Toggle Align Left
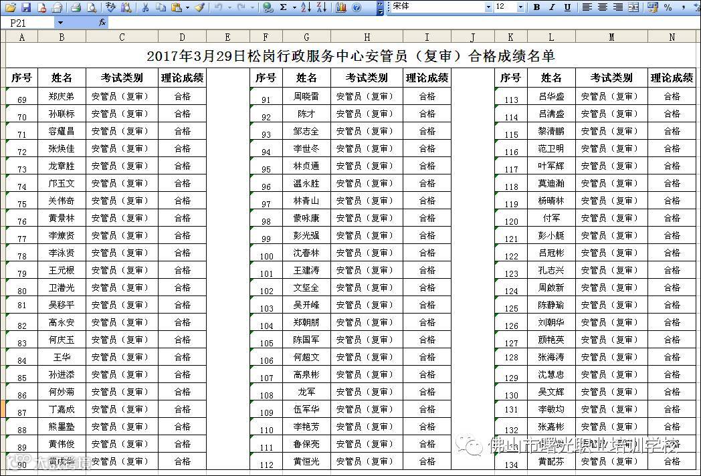The image size is (701, 476). 587,7
